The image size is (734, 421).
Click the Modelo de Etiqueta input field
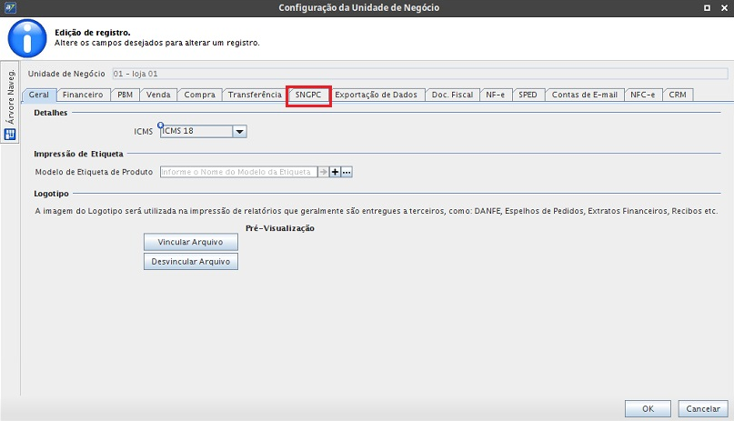(238, 172)
